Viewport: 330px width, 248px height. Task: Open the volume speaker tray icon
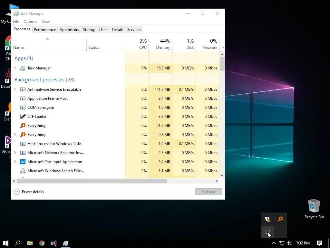click(289, 243)
